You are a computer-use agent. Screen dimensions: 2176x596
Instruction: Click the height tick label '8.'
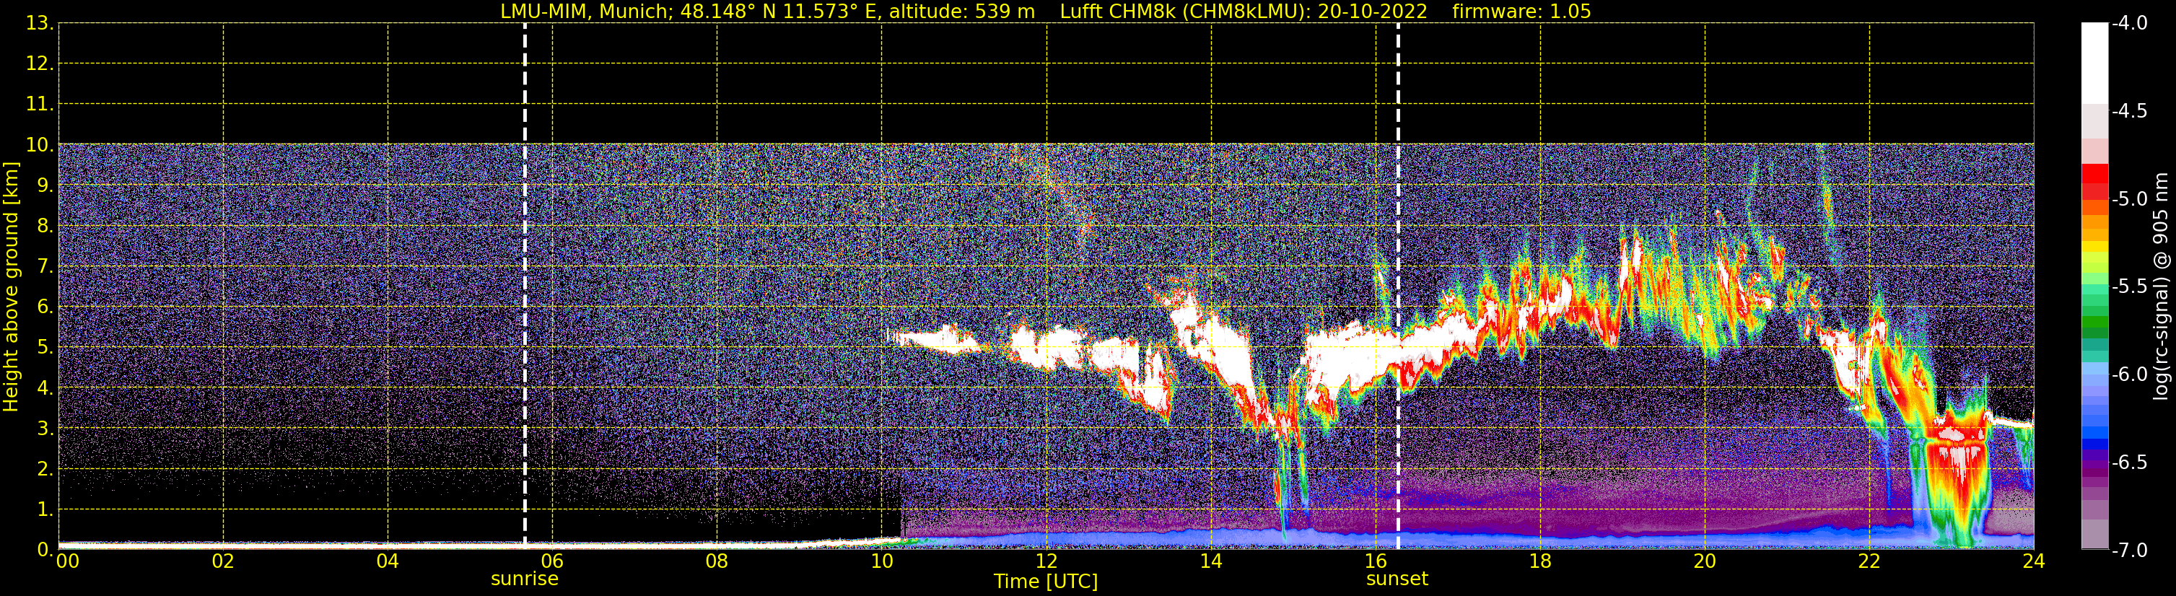pos(45,227)
